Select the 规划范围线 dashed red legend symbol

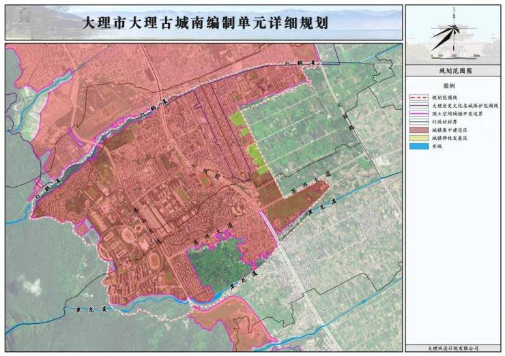point(419,98)
